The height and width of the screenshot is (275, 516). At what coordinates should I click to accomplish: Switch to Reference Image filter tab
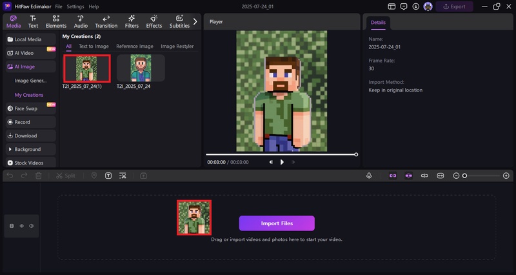(135, 46)
